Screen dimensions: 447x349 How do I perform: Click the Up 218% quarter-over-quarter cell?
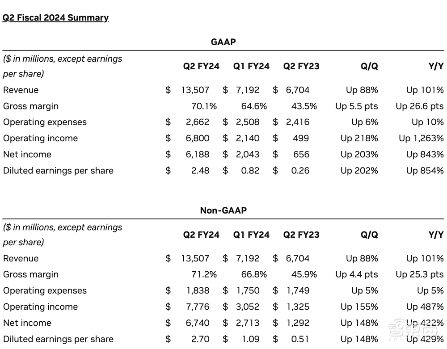(359, 138)
